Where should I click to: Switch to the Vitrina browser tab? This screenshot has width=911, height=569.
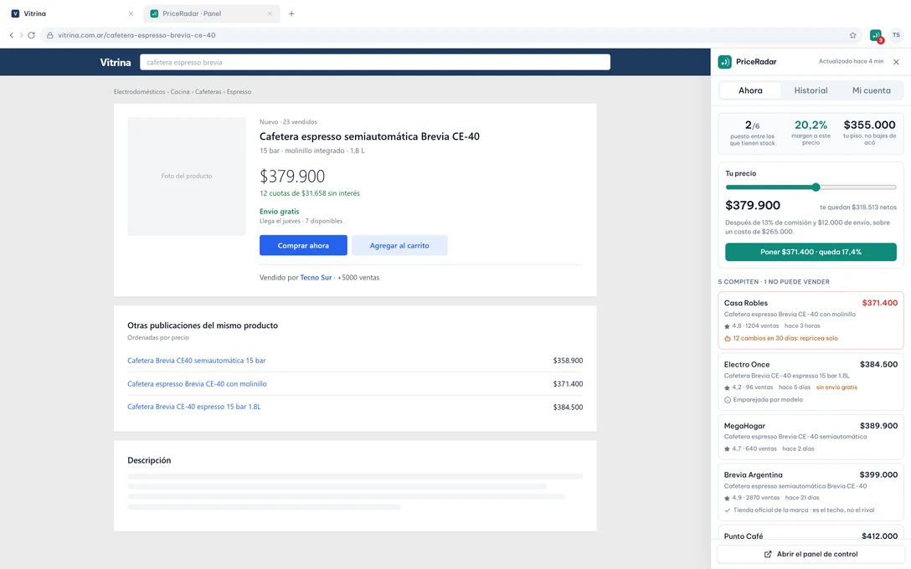(x=73, y=13)
